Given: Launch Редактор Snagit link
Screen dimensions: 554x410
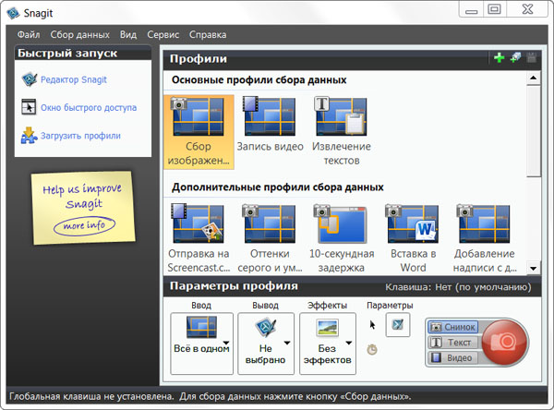Looking at the screenshot, I should [74, 79].
